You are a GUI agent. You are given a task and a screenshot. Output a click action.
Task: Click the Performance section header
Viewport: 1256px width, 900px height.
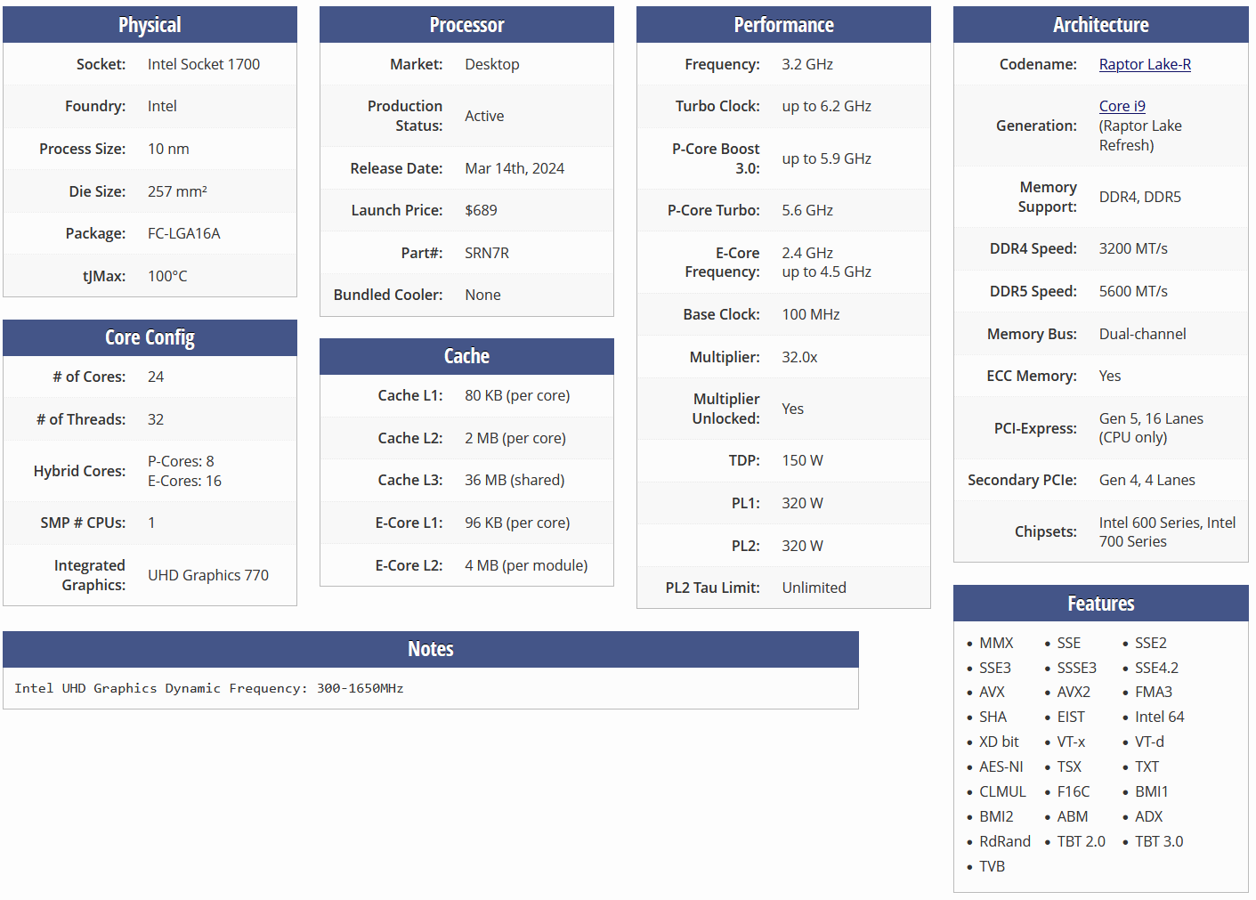pos(783,25)
